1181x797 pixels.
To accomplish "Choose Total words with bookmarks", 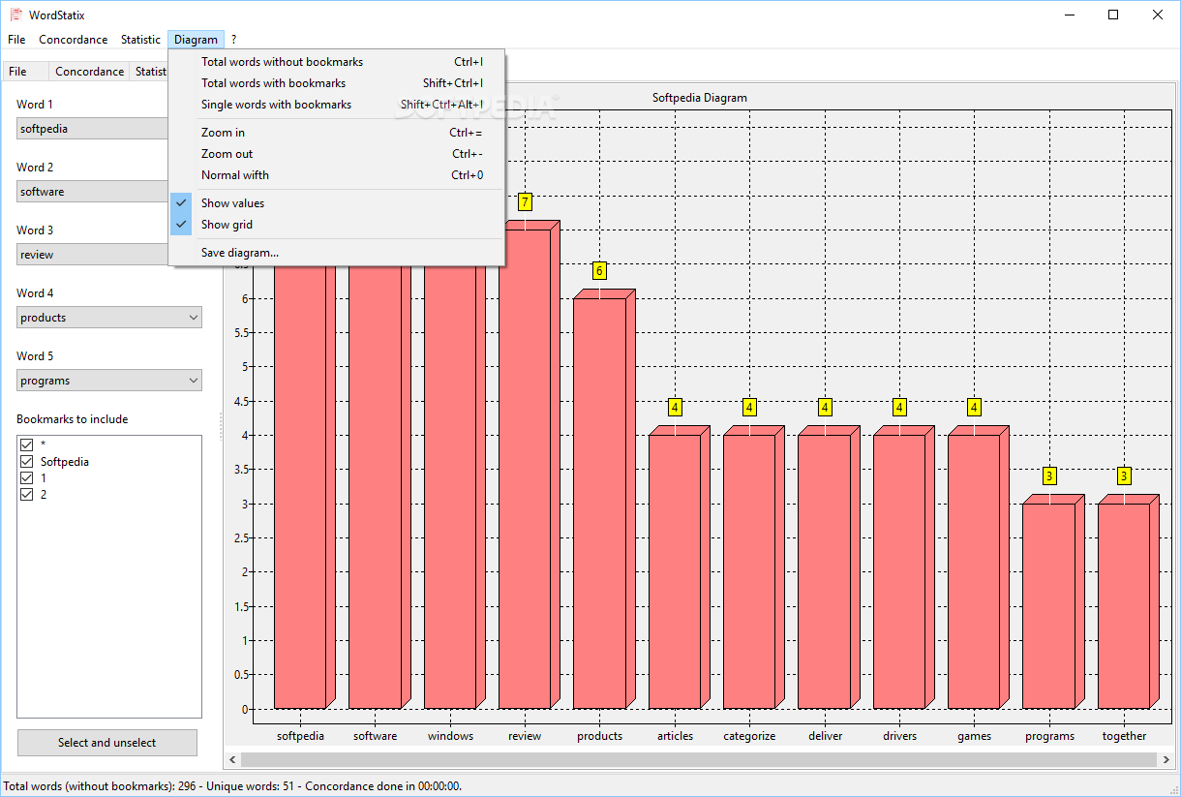I will tap(336, 83).
